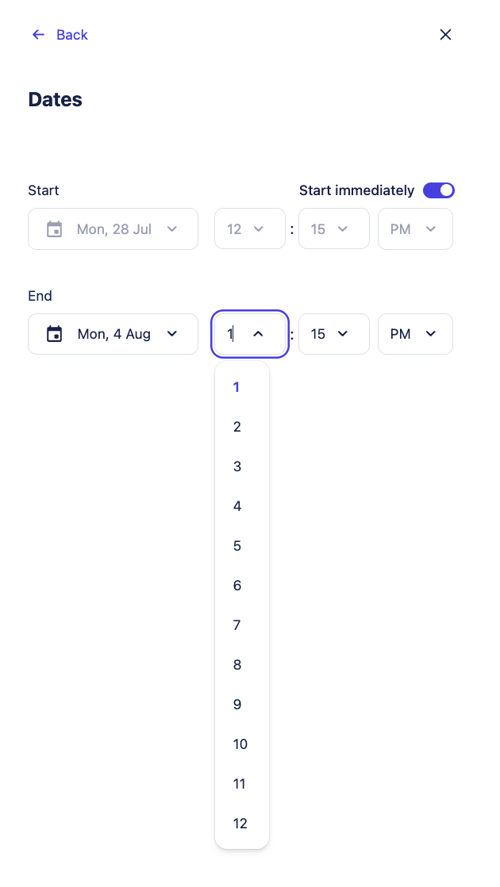Select hour 1 from the list
The width and height of the screenshot is (500, 887).
point(237,387)
